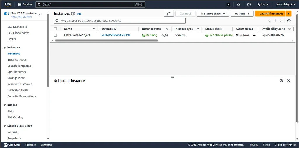This screenshot has width=299, height=148.
Task: Open the Launch instances split arrow
Action: 288,13
